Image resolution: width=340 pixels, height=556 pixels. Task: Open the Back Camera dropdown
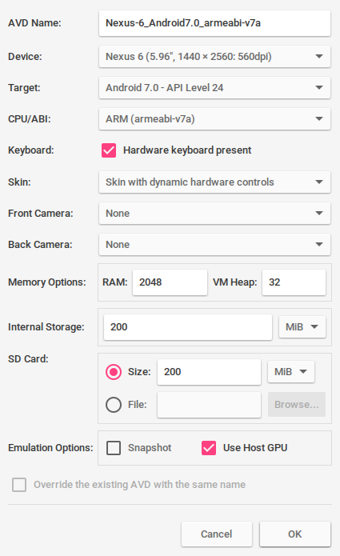click(214, 244)
